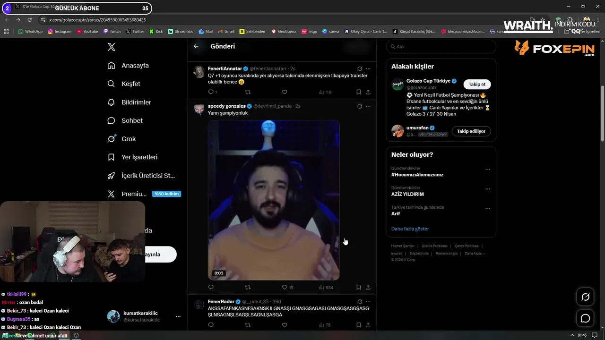Open Grok explain on speedy gonzales post
This screenshot has height=340, width=605.
click(360, 106)
